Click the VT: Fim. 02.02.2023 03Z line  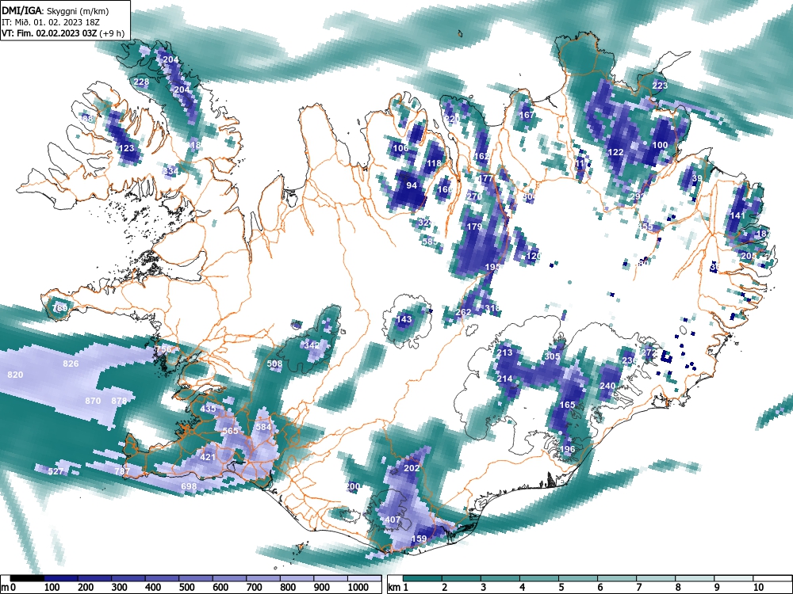point(63,33)
